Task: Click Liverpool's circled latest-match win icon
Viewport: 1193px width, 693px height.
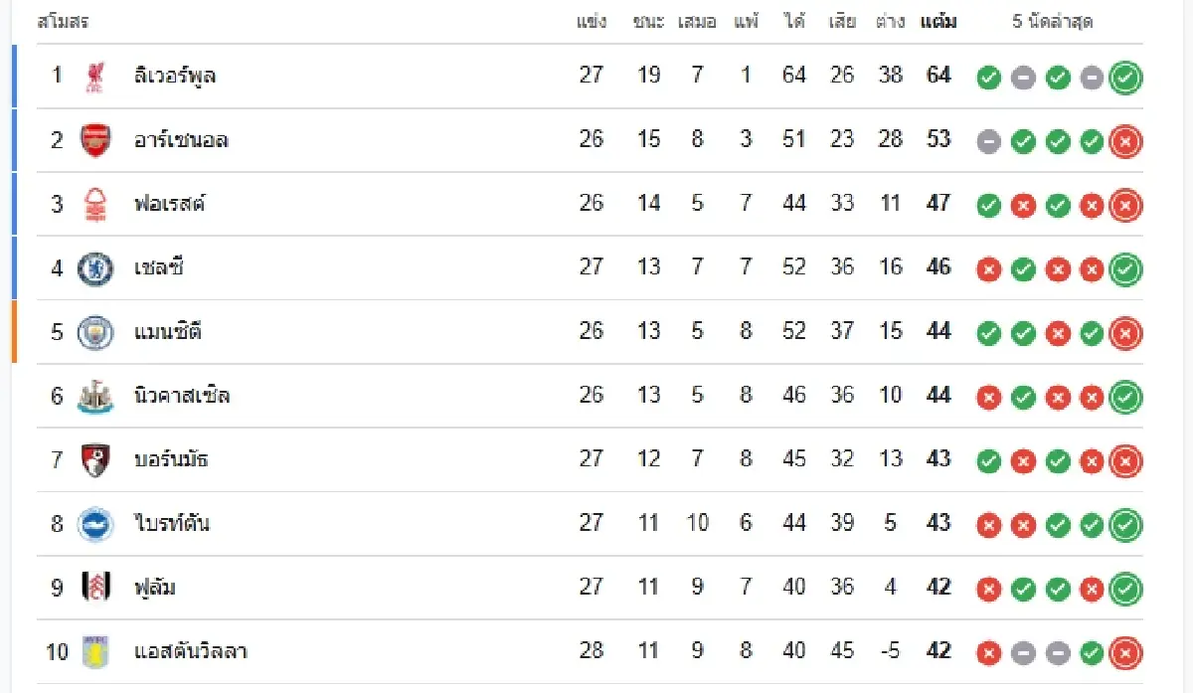Action: tap(1125, 78)
